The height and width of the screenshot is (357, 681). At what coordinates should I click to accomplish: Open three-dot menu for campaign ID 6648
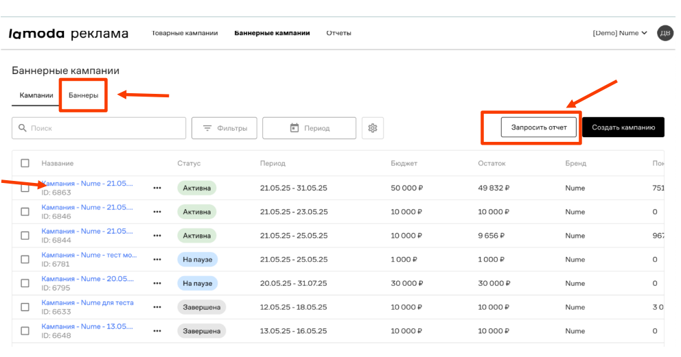pyautogui.click(x=157, y=331)
